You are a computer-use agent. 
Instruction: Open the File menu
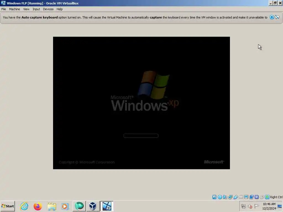[x=4, y=9]
